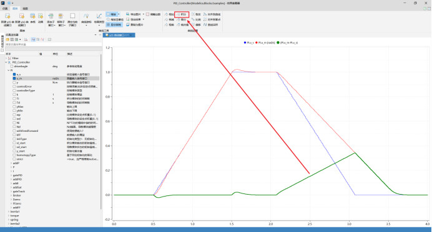Check the driveAngle variable checkbox
This screenshot has height=232, width=432.
(x=12, y=66)
